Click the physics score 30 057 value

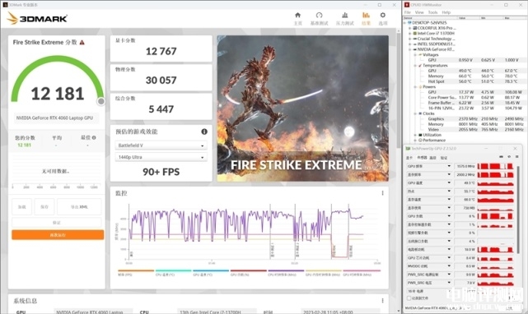pyautogui.click(x=161, y=80)
